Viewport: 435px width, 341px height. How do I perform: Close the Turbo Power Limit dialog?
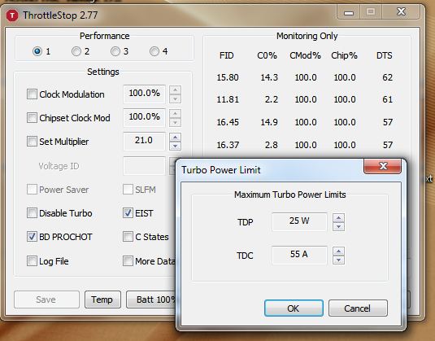[383, 166]
